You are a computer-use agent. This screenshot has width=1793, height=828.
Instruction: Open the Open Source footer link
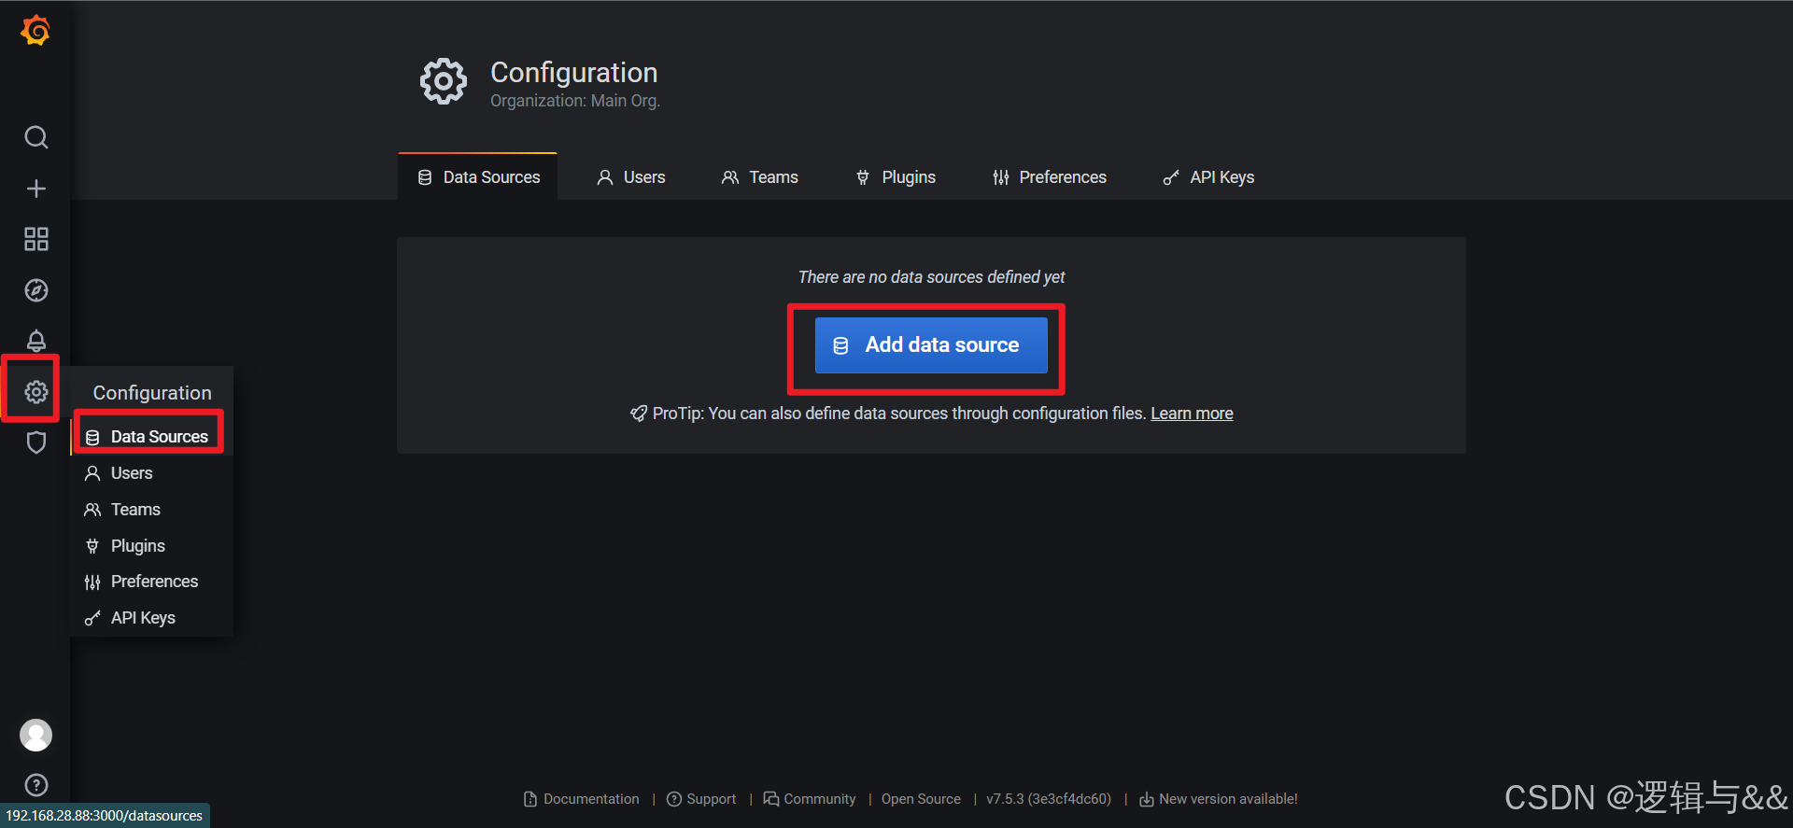921,799
